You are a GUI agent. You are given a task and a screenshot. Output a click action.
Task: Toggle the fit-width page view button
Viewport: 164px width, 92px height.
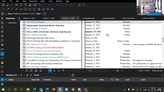pyautogui.click(x=40, y=71)
